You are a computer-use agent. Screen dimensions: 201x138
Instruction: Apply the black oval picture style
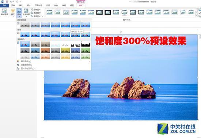click(x=124, y=12)
